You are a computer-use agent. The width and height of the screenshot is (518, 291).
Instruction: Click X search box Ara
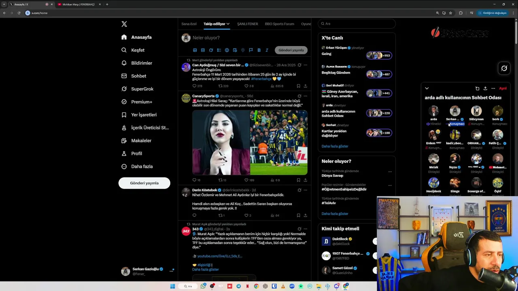356,23
